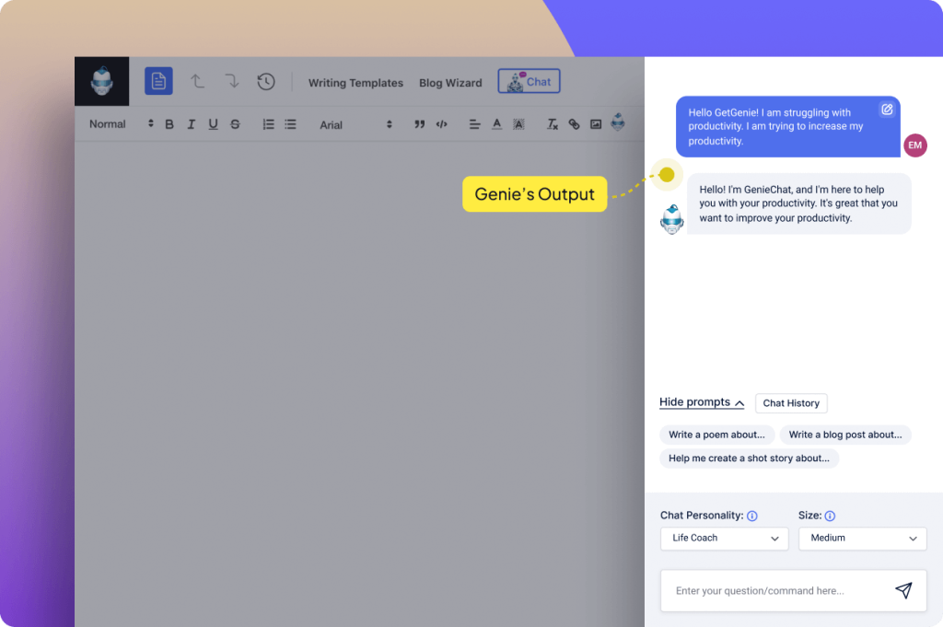Click the redo arrow icon
Viewport: 943px width, 627px height.
tap(231, 81)
